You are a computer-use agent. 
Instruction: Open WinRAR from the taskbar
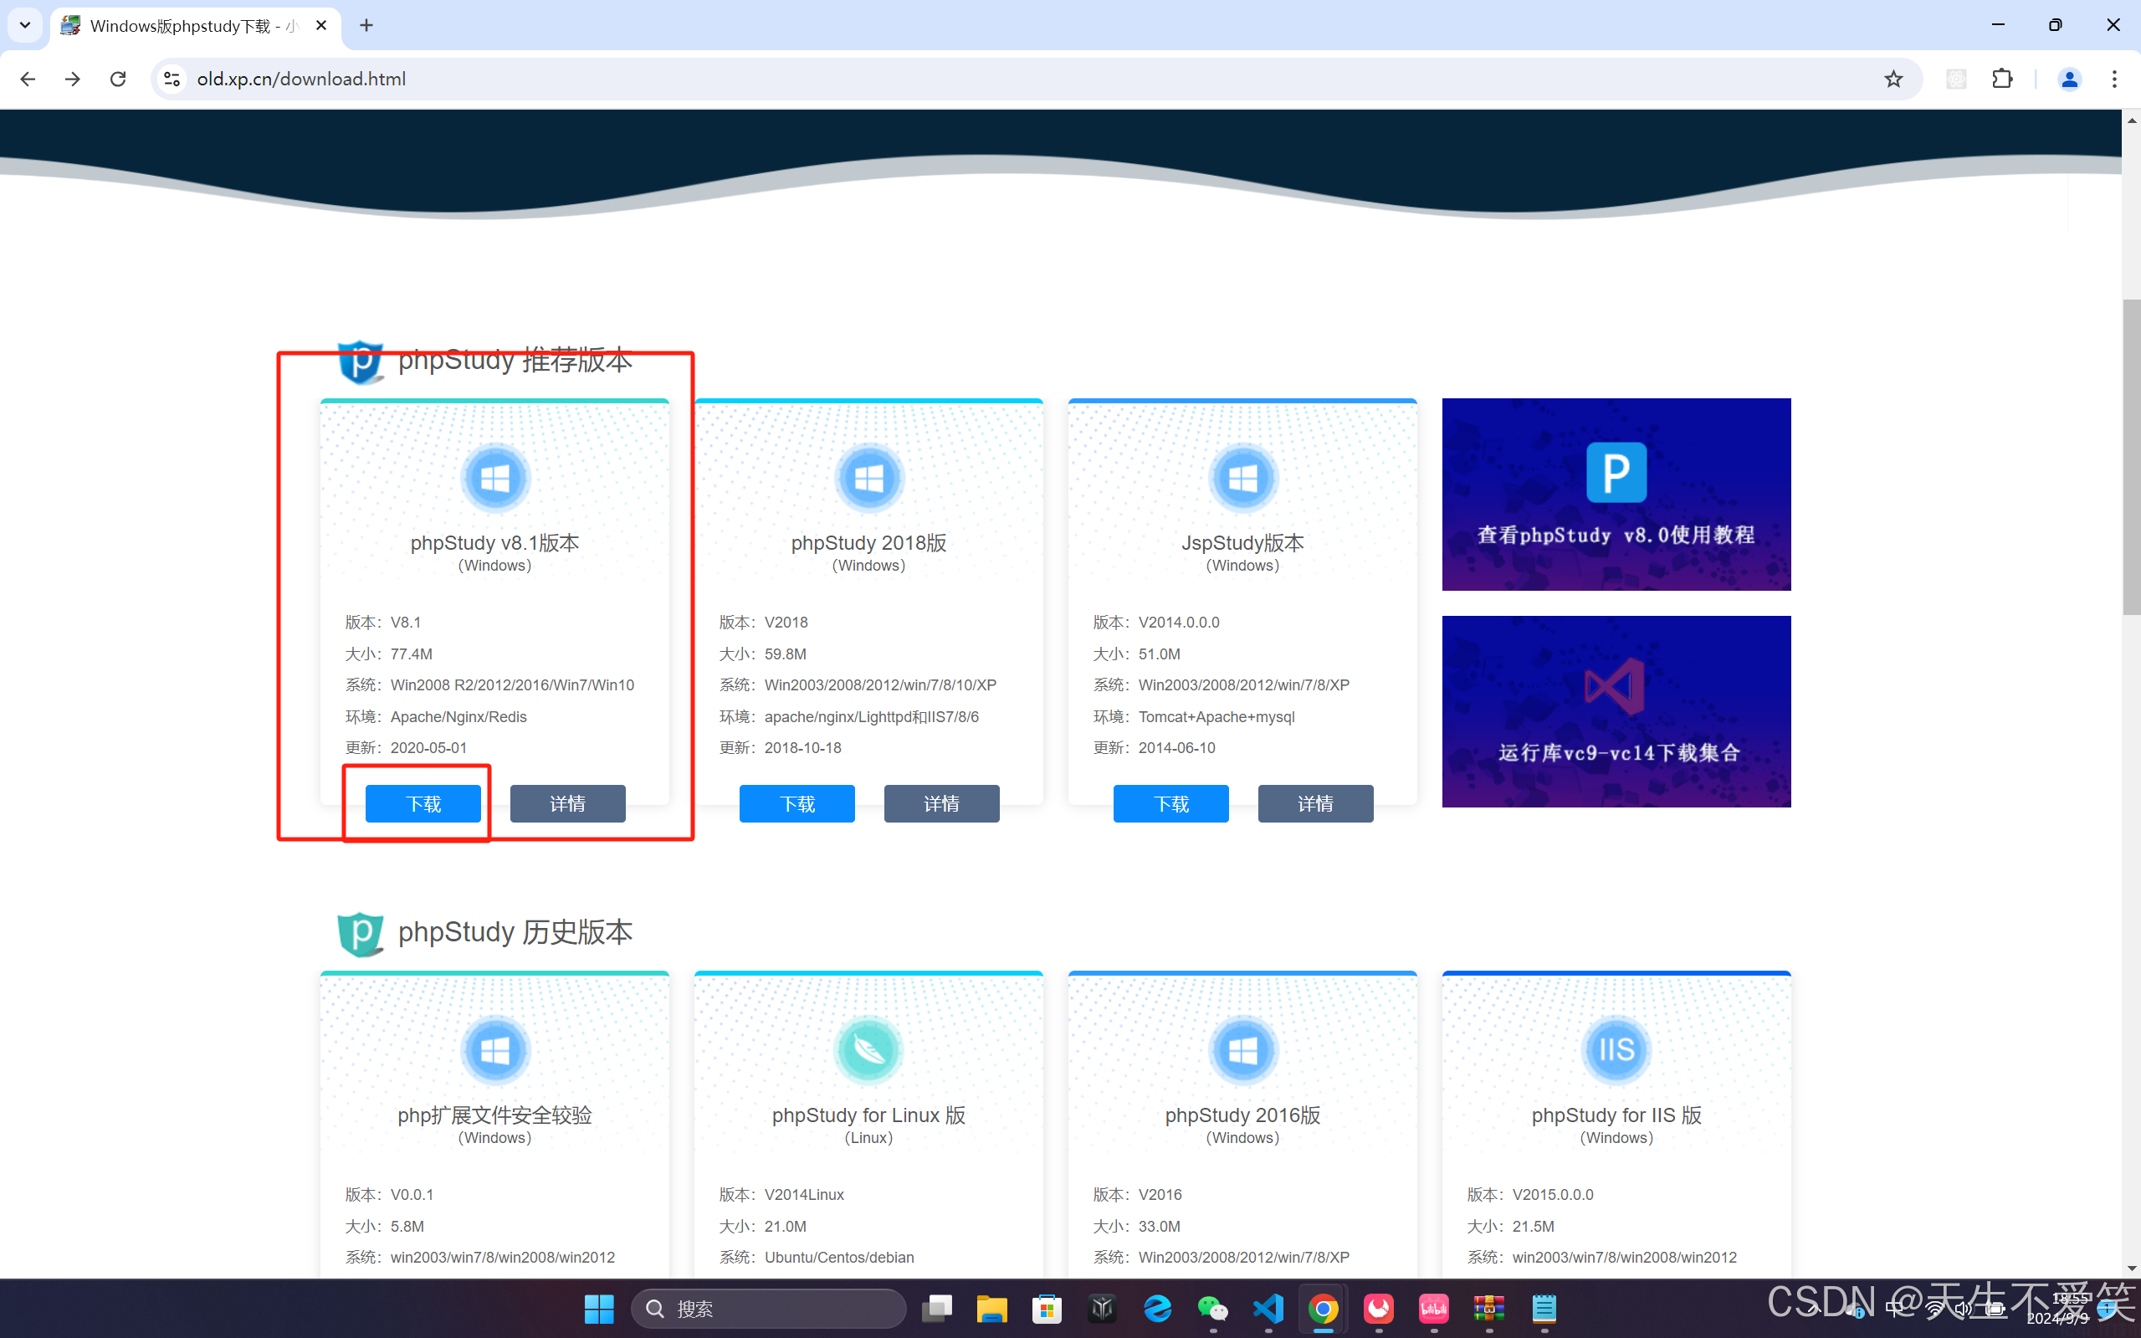pyautogui.click(x=1489, y=1309)
